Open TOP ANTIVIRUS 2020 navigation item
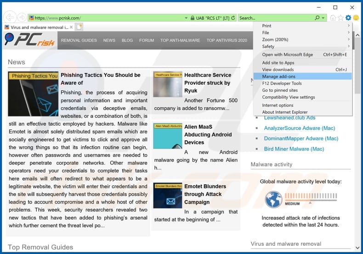The height and width of the screenshot is (254, 363). pos(227,40)
